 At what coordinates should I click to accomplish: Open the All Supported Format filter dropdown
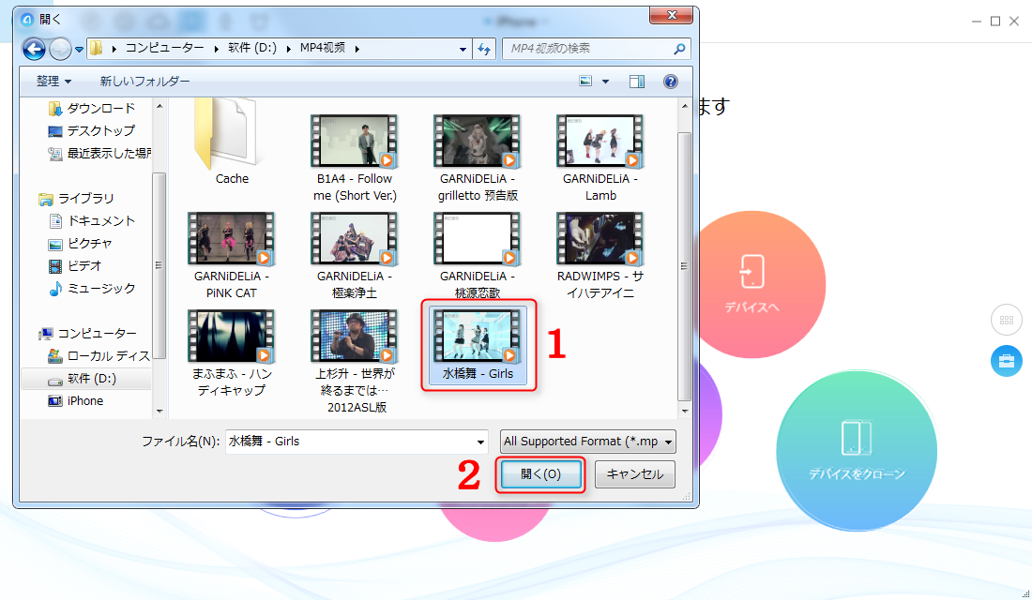point(587,442)
